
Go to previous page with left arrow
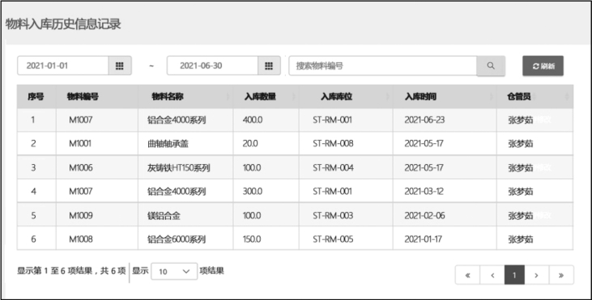pyautogui.click(x=492, y=275)
